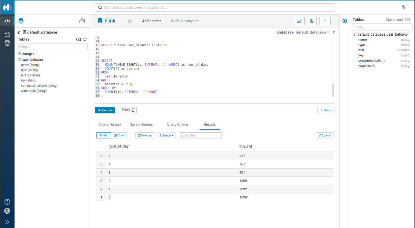
Task: Click the query history icon at top right
Action: click(x=403, y=7)
